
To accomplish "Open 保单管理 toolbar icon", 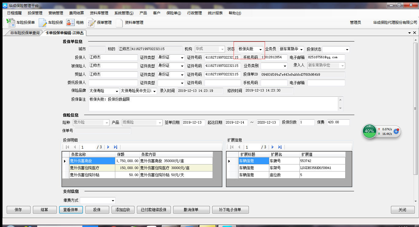I will (91, 23).
